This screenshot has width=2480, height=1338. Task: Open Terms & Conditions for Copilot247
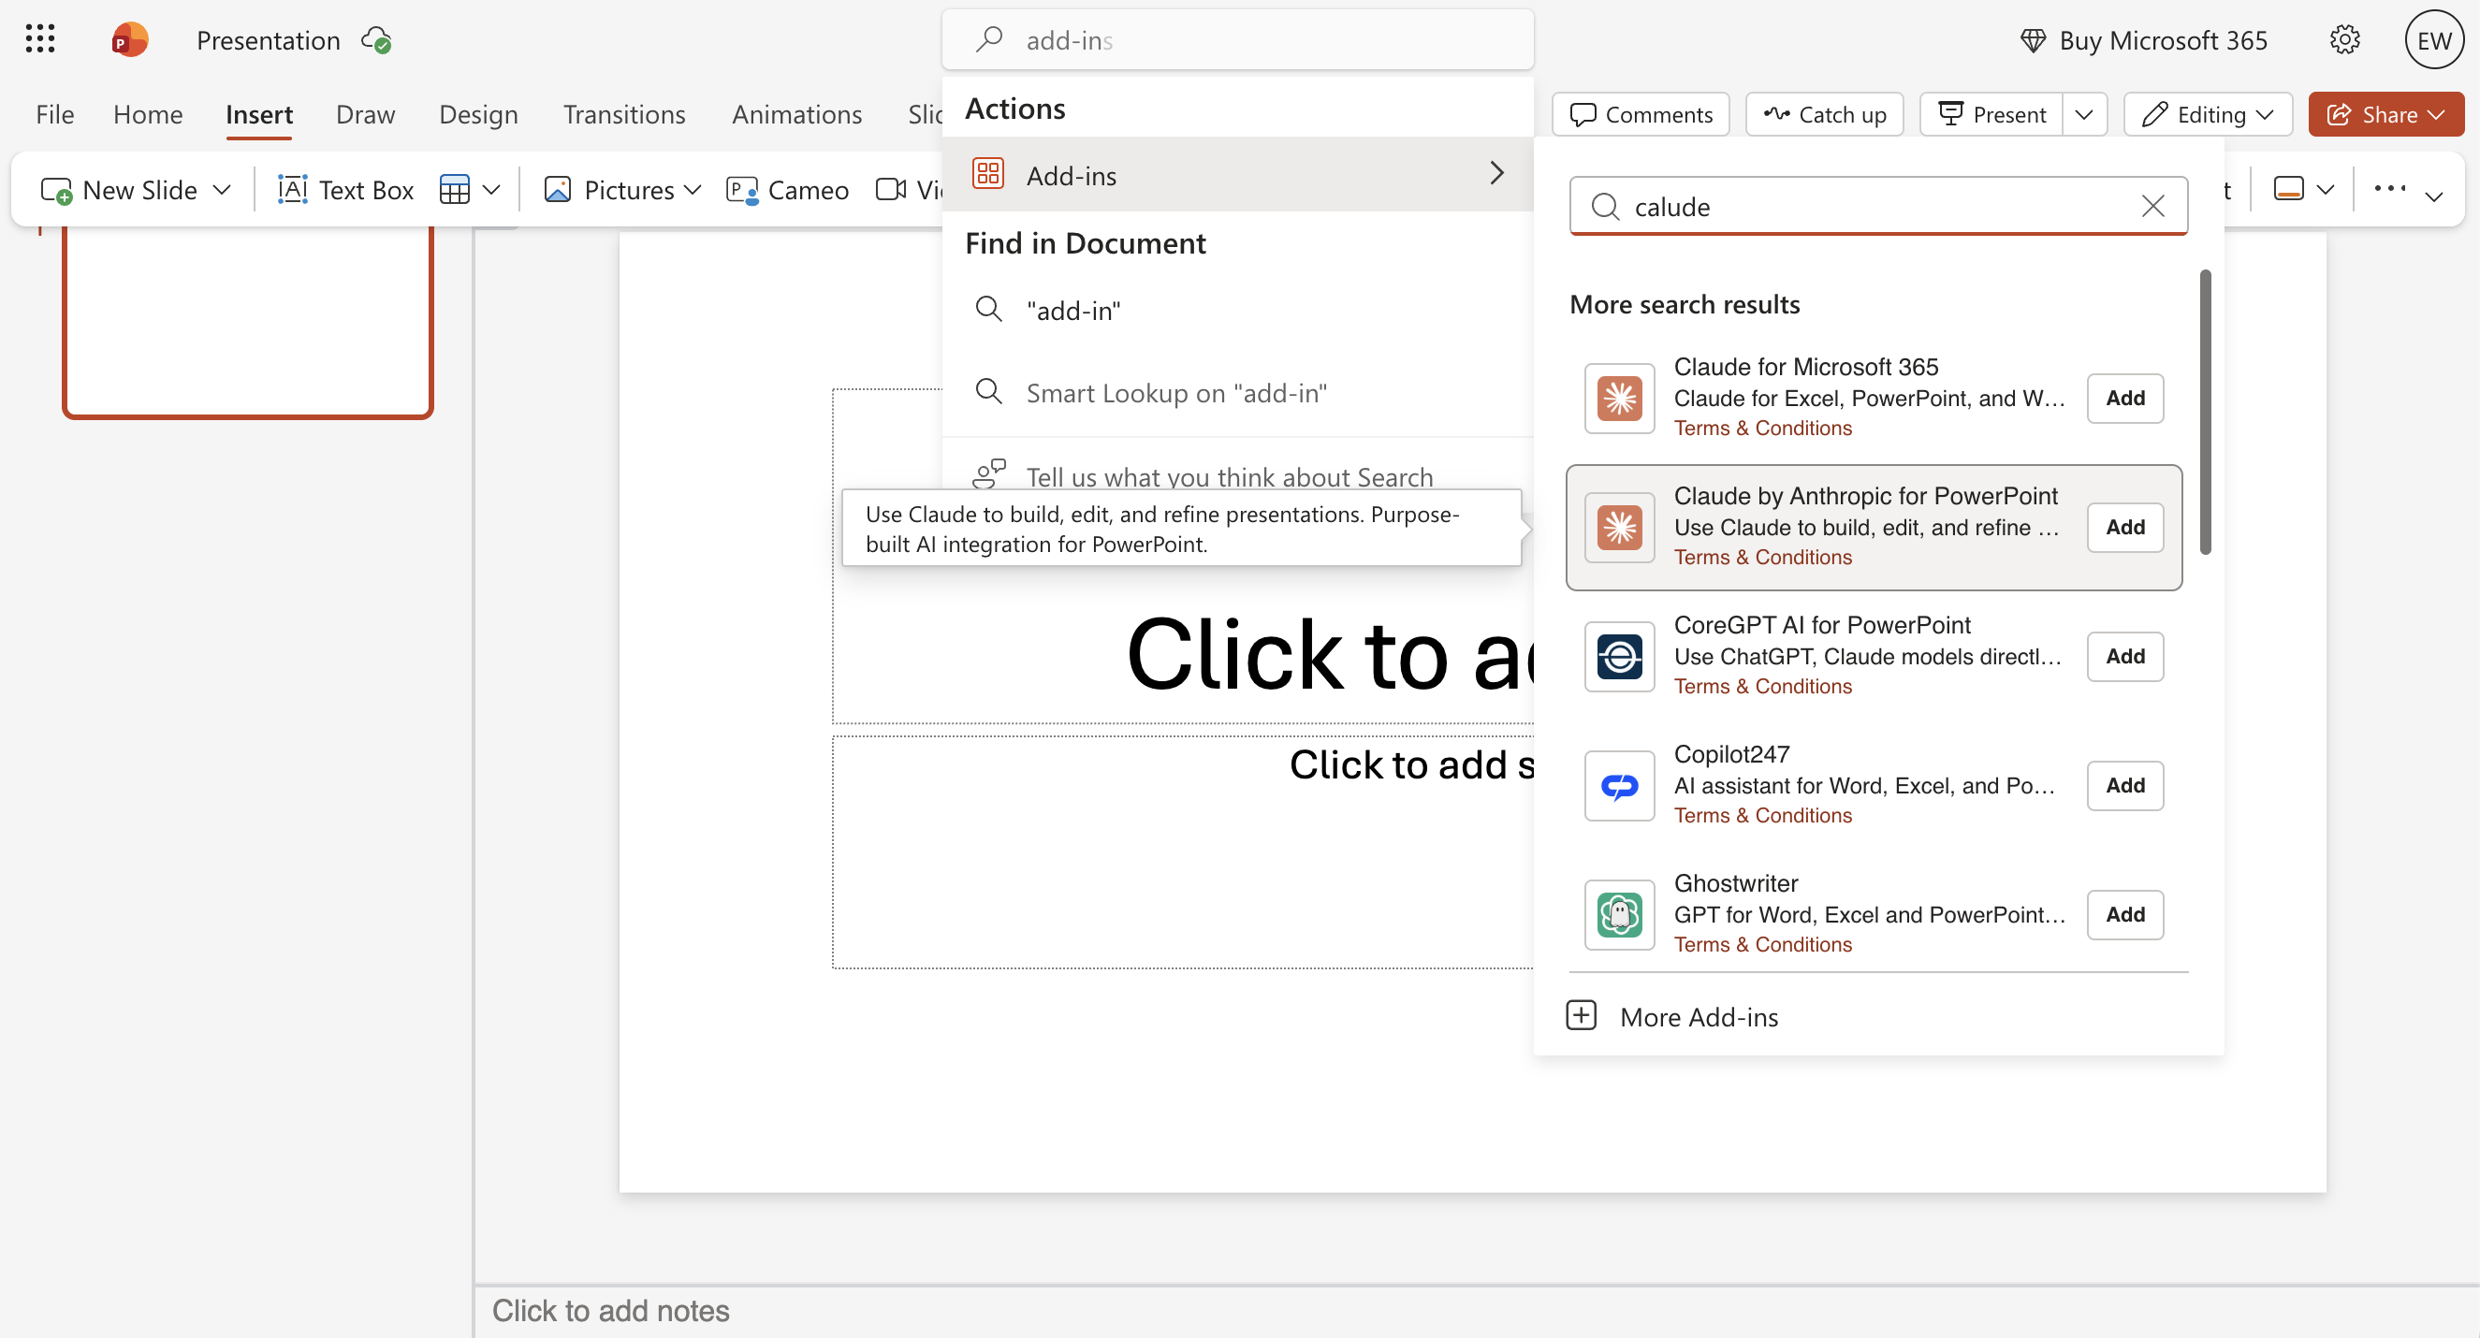point(1762,815)
